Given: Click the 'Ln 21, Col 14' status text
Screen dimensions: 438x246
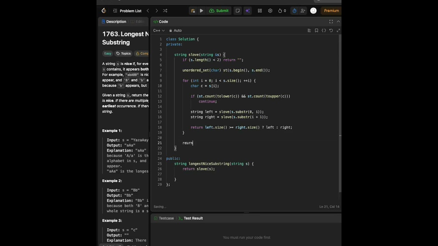Looking at the screenshot, I should (x=329, y=207).
